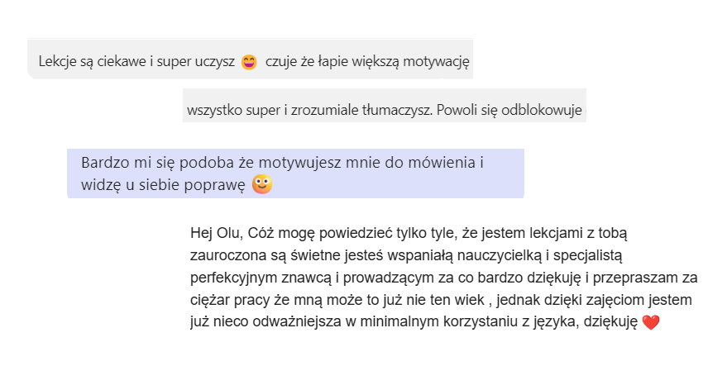The image size is (727, 366).
Task: Click the red heart emoji
Action: (x=650, y=323)
